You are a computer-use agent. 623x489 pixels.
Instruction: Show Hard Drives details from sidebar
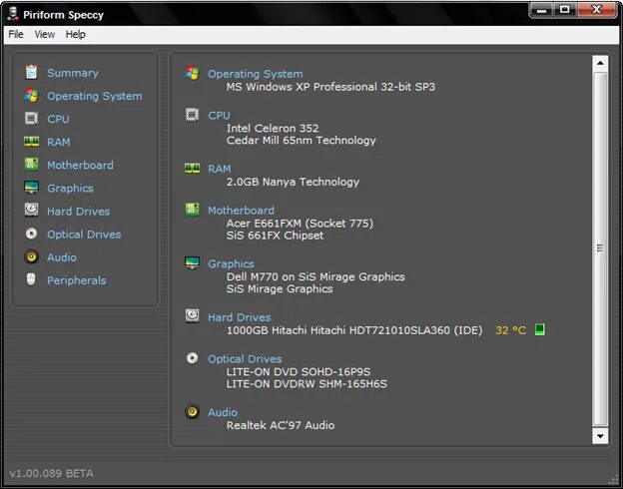79,212
